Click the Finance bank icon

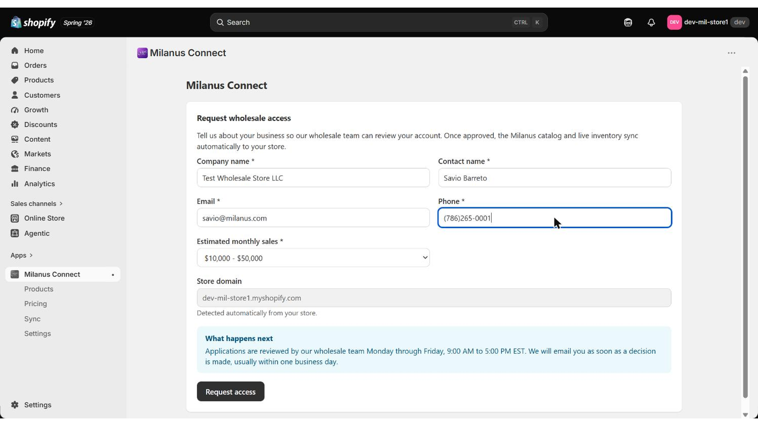click(x=15, y=169)
